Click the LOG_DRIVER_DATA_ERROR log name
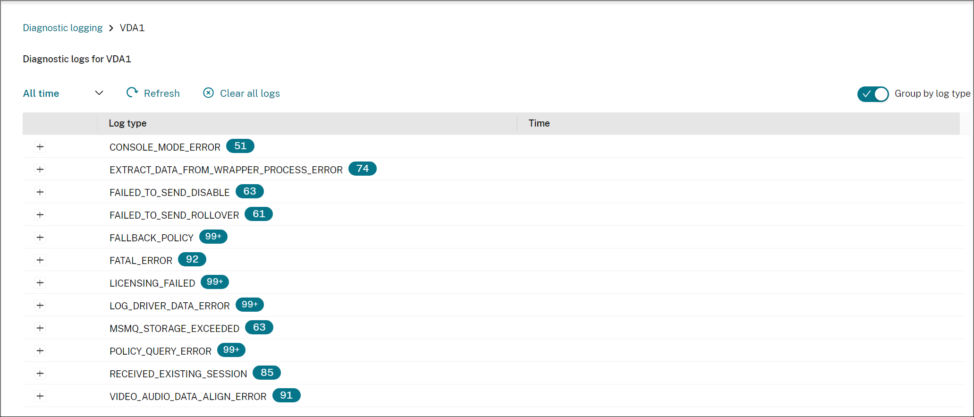This screenshot has height=417, width=974. (169, 306)
